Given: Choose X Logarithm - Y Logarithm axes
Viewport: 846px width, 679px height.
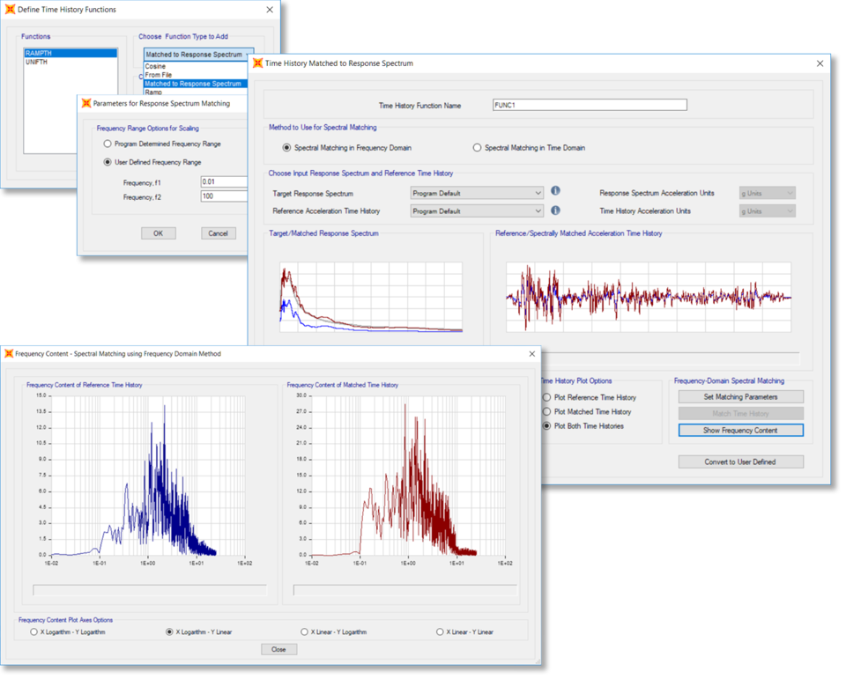Looking at the screenshot, I should [34, 631].
